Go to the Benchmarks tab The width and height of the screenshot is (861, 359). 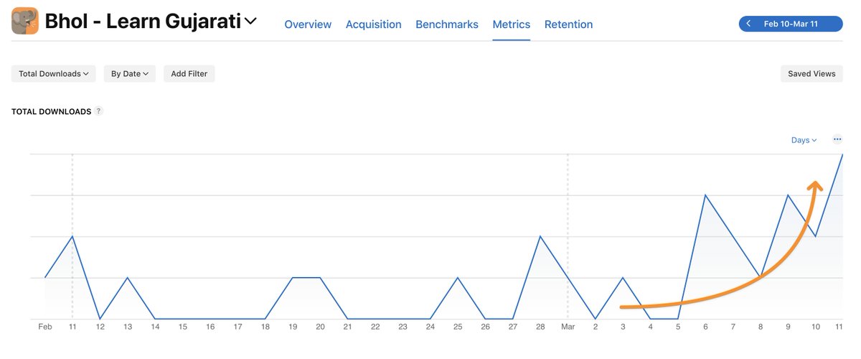pyautogui.click(x=447, y=24)
